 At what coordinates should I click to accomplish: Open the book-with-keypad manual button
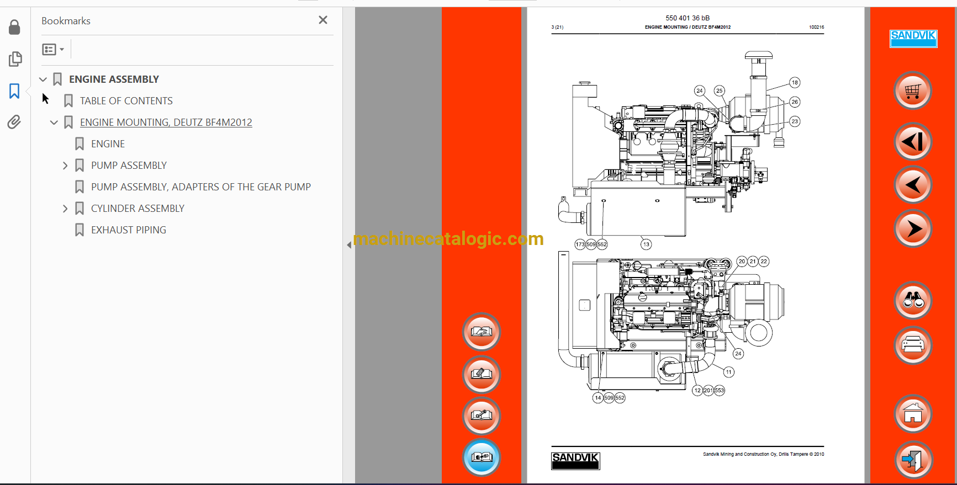(482, 374)
